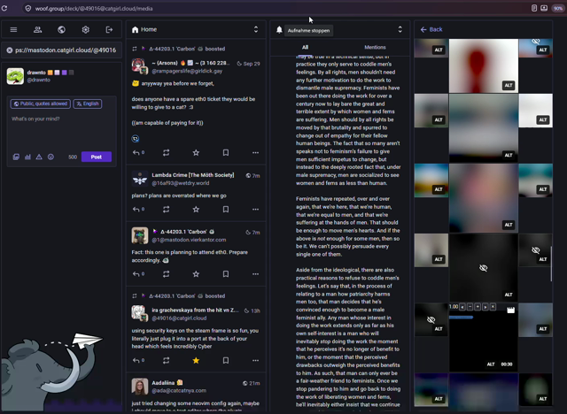Image resolution: width=567 pixels, height=414 pixels.
Task: Reply to Carbon's eth0 attendance post
Action: (x=136, y=274)
